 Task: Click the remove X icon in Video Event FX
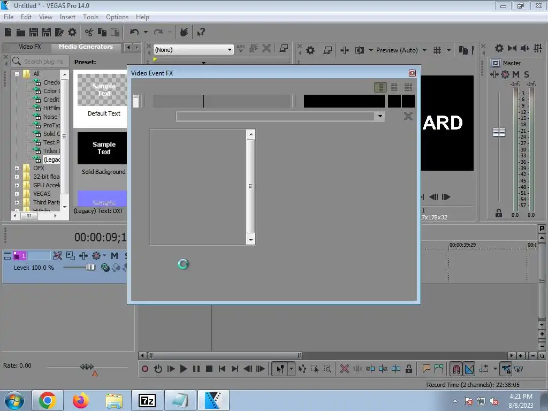[408, 116]
